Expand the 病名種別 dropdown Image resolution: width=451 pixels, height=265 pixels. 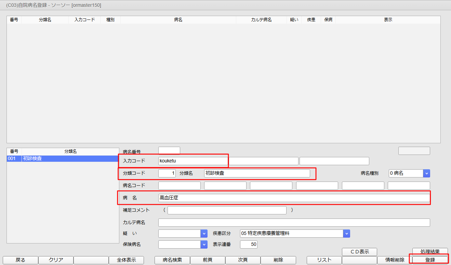coord(426,173)
